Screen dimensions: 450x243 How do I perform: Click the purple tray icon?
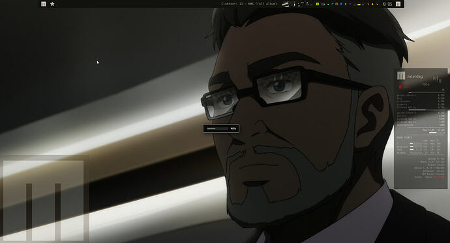coord(350,4)
